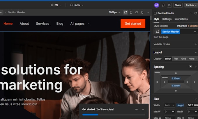Edit the bottom padding 6.25rem value
The image size is (198, 119).
tap(176, 86)
